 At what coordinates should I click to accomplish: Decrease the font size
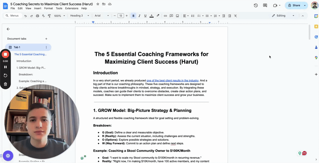click(115, 16)
